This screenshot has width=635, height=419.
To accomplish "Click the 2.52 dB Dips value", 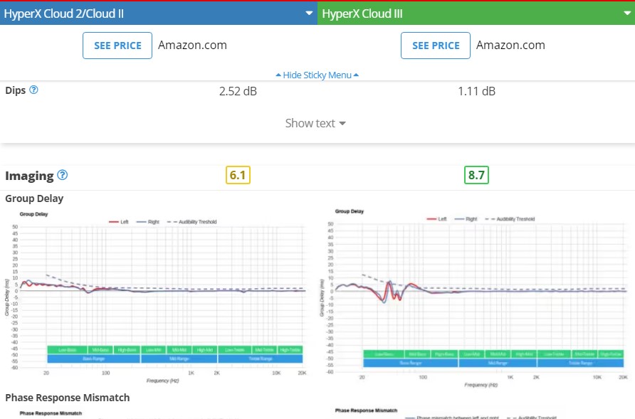I will (238, 91).
